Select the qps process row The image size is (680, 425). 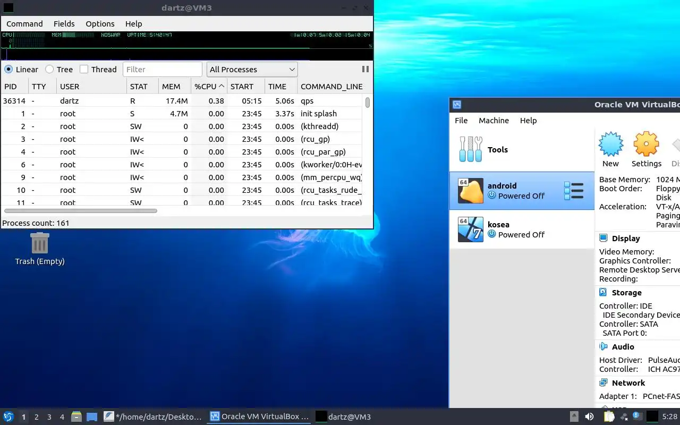coord(182,100)
